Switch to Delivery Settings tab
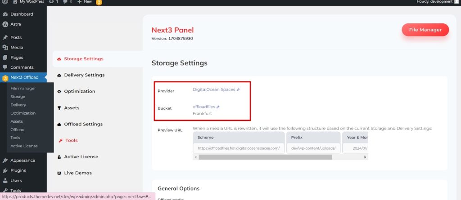Viewport: 461px width, 200px height. pos(84,75)
